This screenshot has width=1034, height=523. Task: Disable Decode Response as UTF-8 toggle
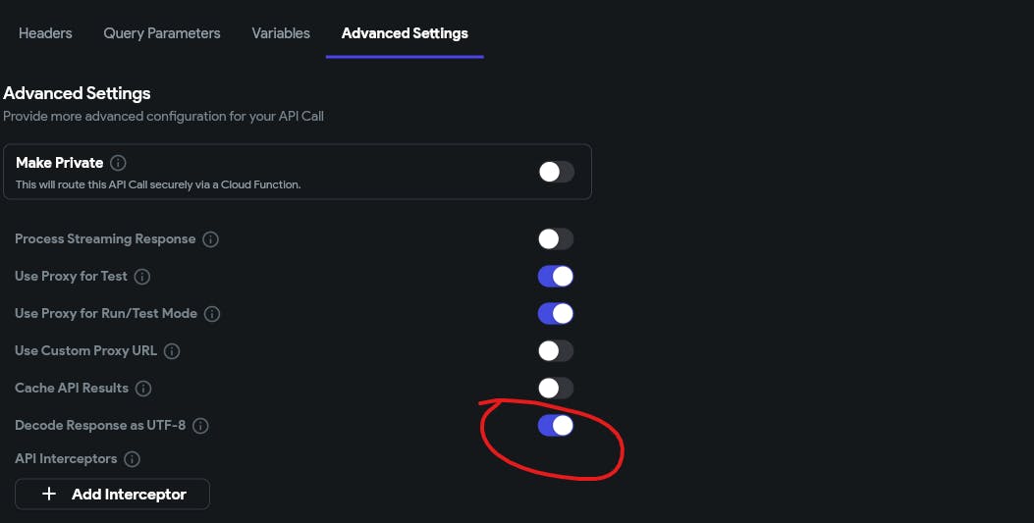tap(555, 426)
